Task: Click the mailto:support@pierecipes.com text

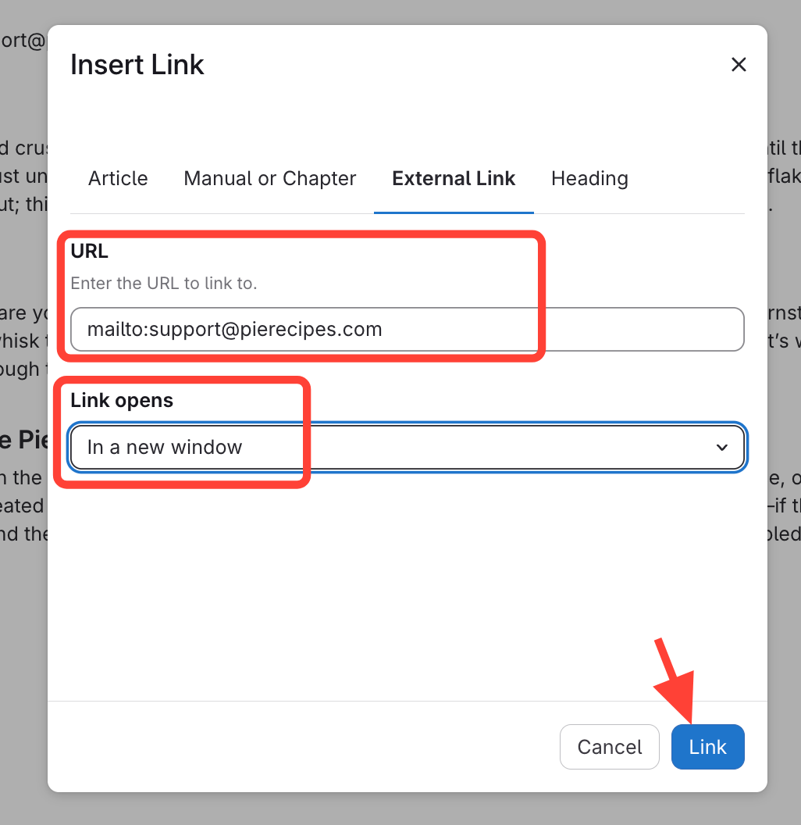Action: pos(234,330)
